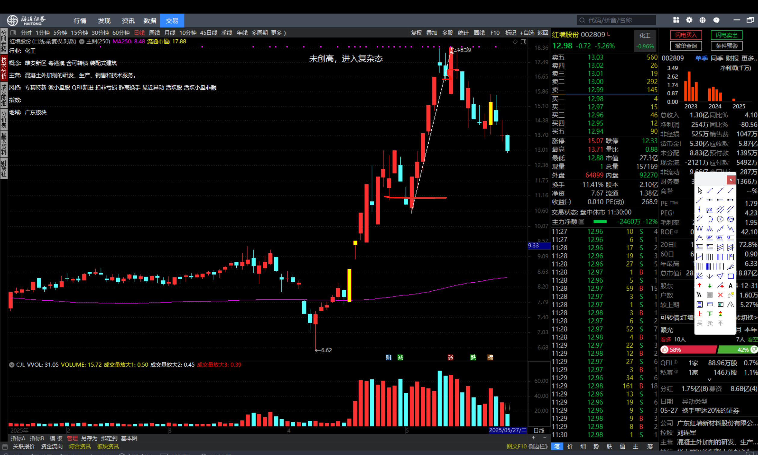Toggle 单季 single-quarter view
The image size is (758, 455).
click(x=702, y=58)
